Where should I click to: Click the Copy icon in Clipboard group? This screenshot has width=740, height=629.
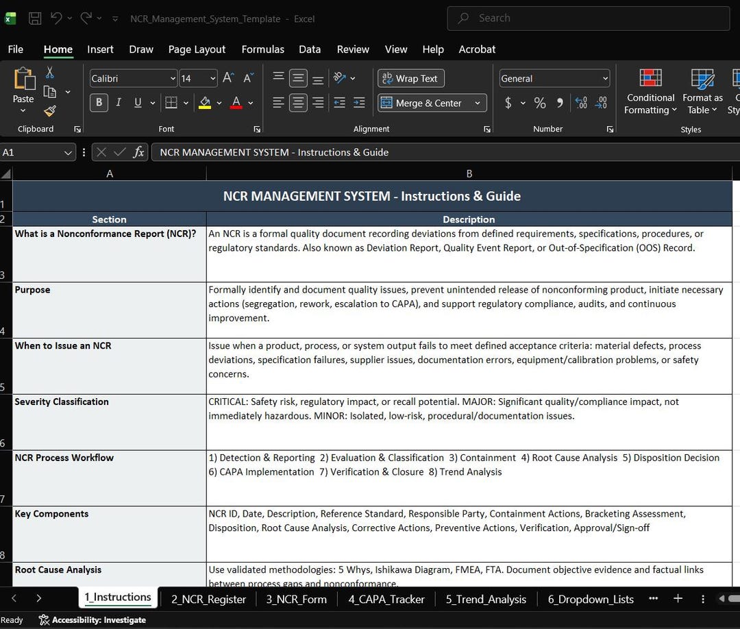click(x=49, y=92)
